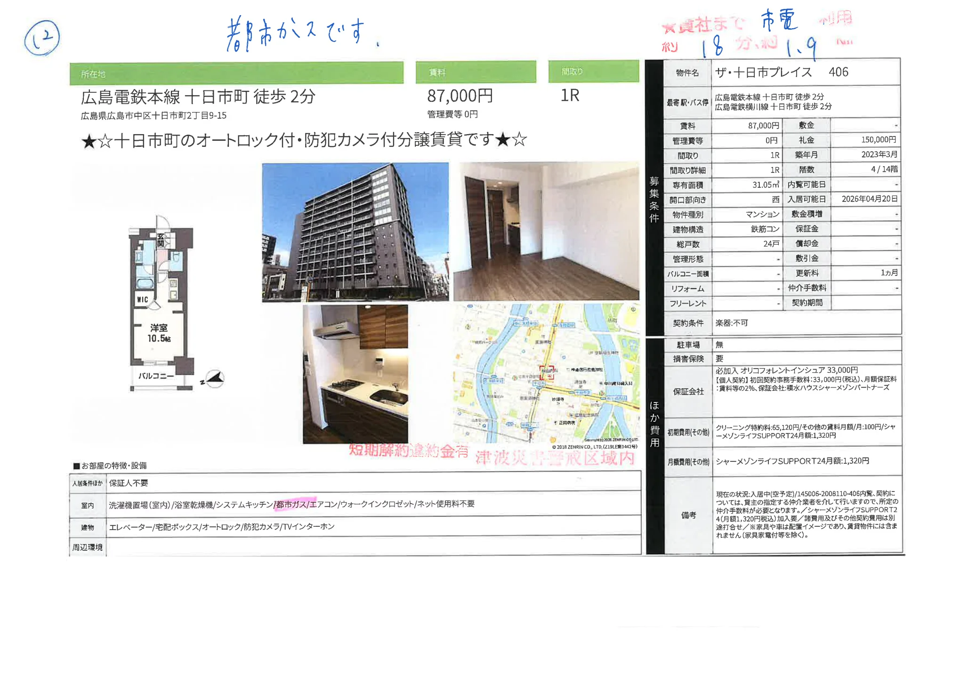The width and height of the screenshot is (968, 685).
Task: Click the property name ザ・十日市プレイス 406
Action: coord(782,72)
